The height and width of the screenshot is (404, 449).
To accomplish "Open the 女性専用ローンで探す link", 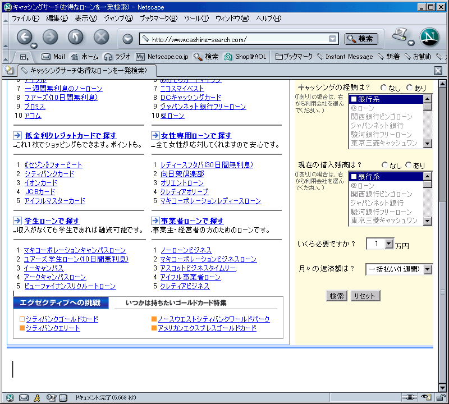I will [196, 135].
